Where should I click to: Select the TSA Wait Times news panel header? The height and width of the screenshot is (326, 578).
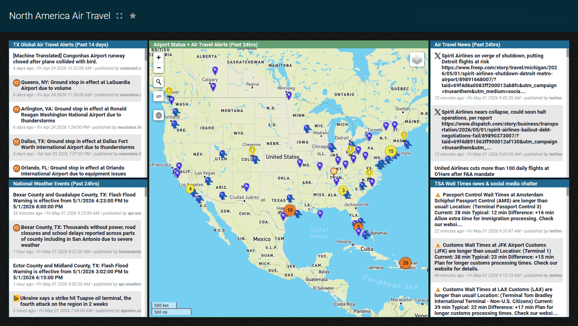pyautogui.click(x=500, y=184)
